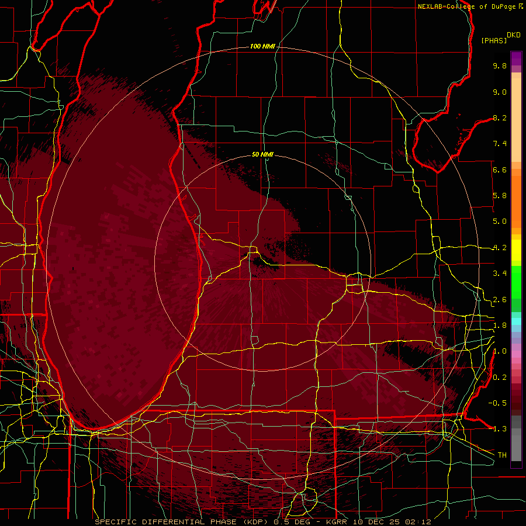Click the 9.8 scale value
This screenshot has width=526, height=526.
(x=500, y=65)
